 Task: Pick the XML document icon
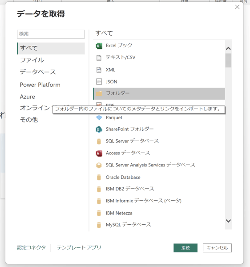pyautogui.click(x=99, y=70)
